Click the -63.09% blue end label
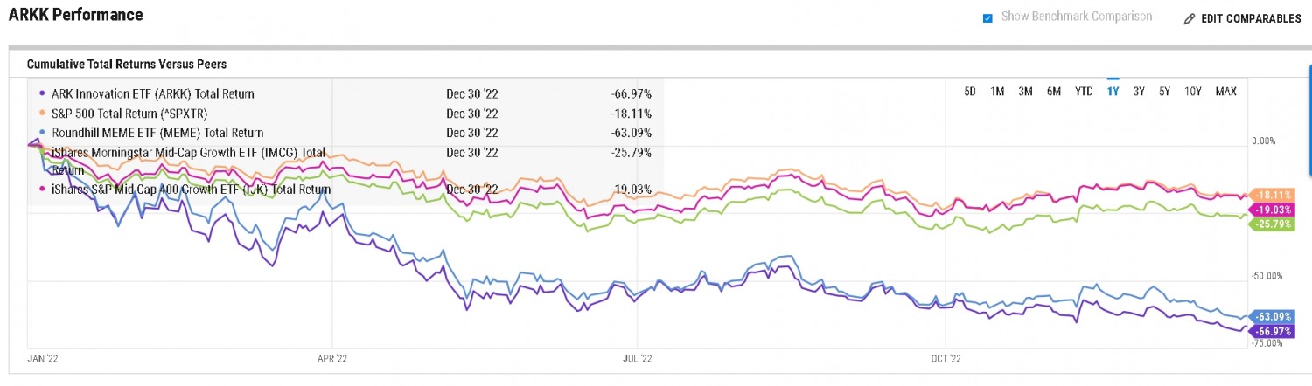The height and width of the screenshot is (386, 1312). pyautogui.click(x=1274, y=316)
